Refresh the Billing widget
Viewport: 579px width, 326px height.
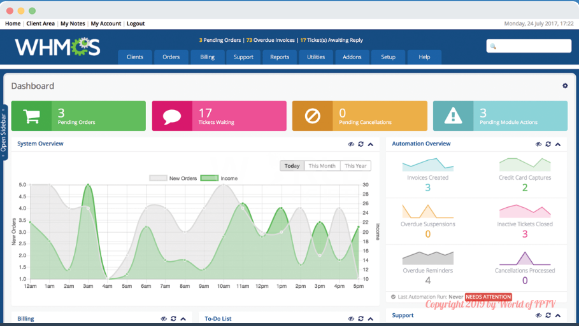(x=173, y=318)
